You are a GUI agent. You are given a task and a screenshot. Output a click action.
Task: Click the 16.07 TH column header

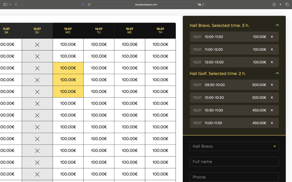click(x=160, y=31)
